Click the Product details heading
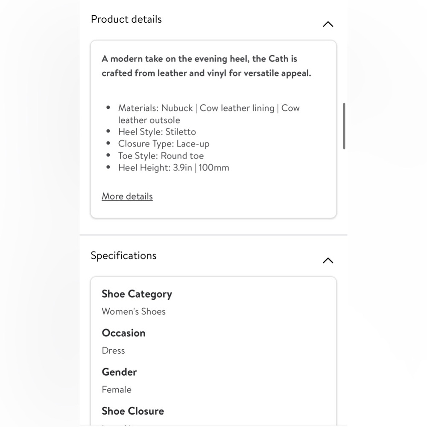 tap(126, 19)
